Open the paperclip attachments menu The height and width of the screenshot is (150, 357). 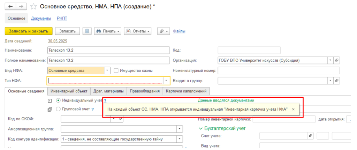click(164, 31)
